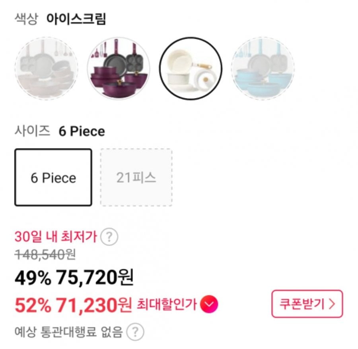This screenshot has width=358, height=349.
Task: Click the 쿠폰받기 coupon button
Action: point(307,304)
